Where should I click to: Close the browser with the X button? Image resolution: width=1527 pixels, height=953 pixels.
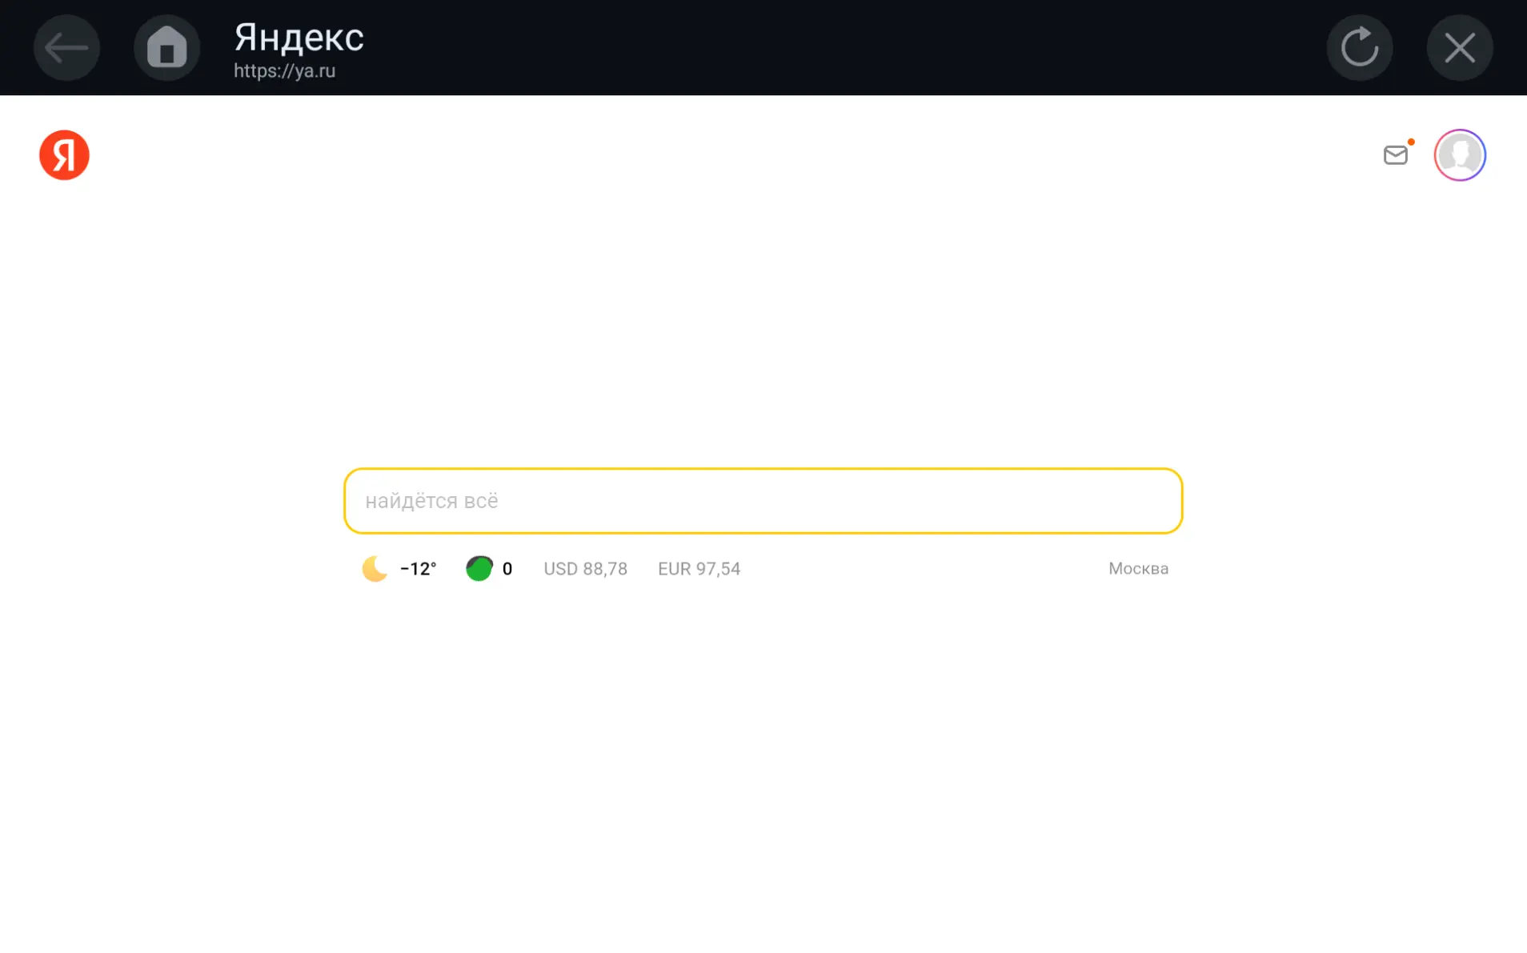pyautogui.click(x=1459, y=48)
